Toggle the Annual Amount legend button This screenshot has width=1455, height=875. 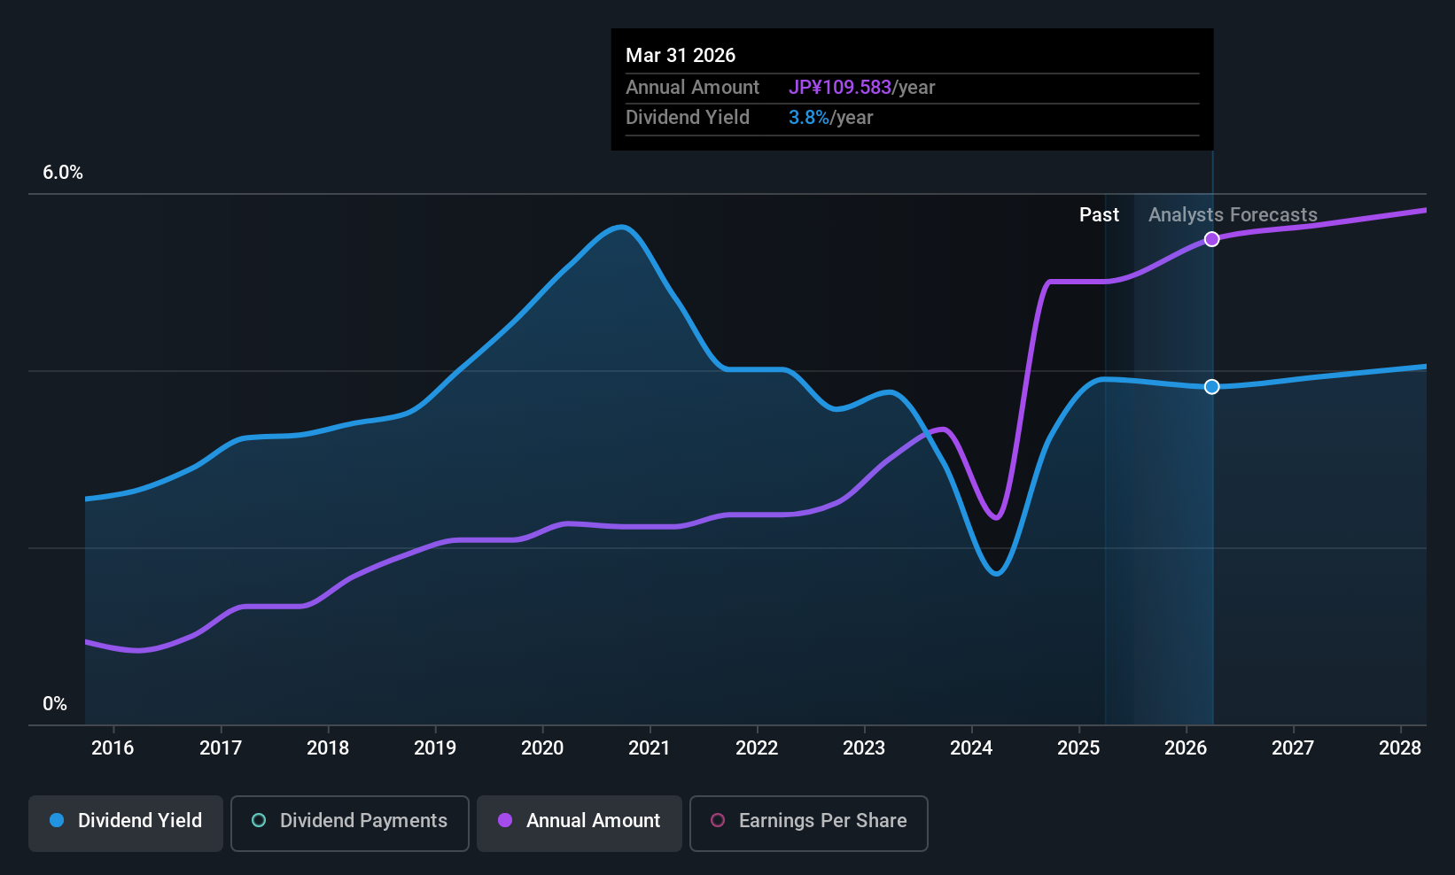pos(580,823)
